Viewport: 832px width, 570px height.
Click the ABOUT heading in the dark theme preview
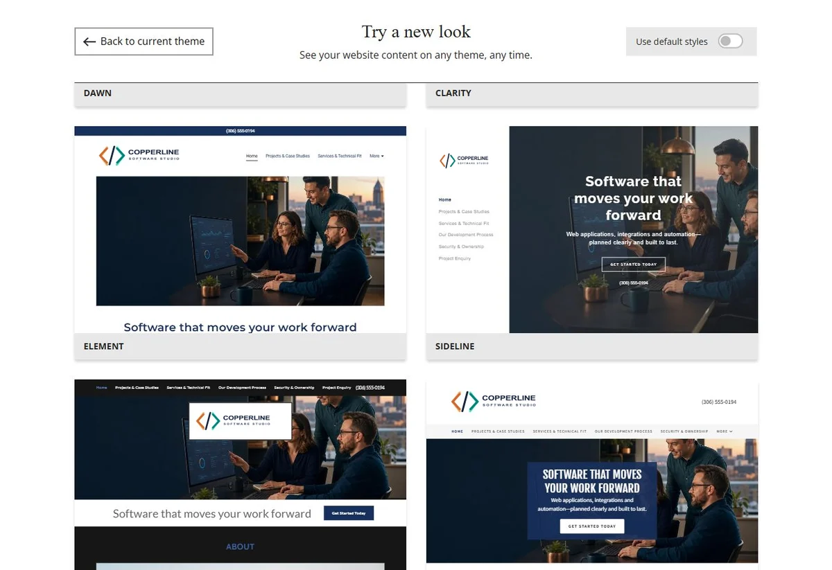[240, 546]
